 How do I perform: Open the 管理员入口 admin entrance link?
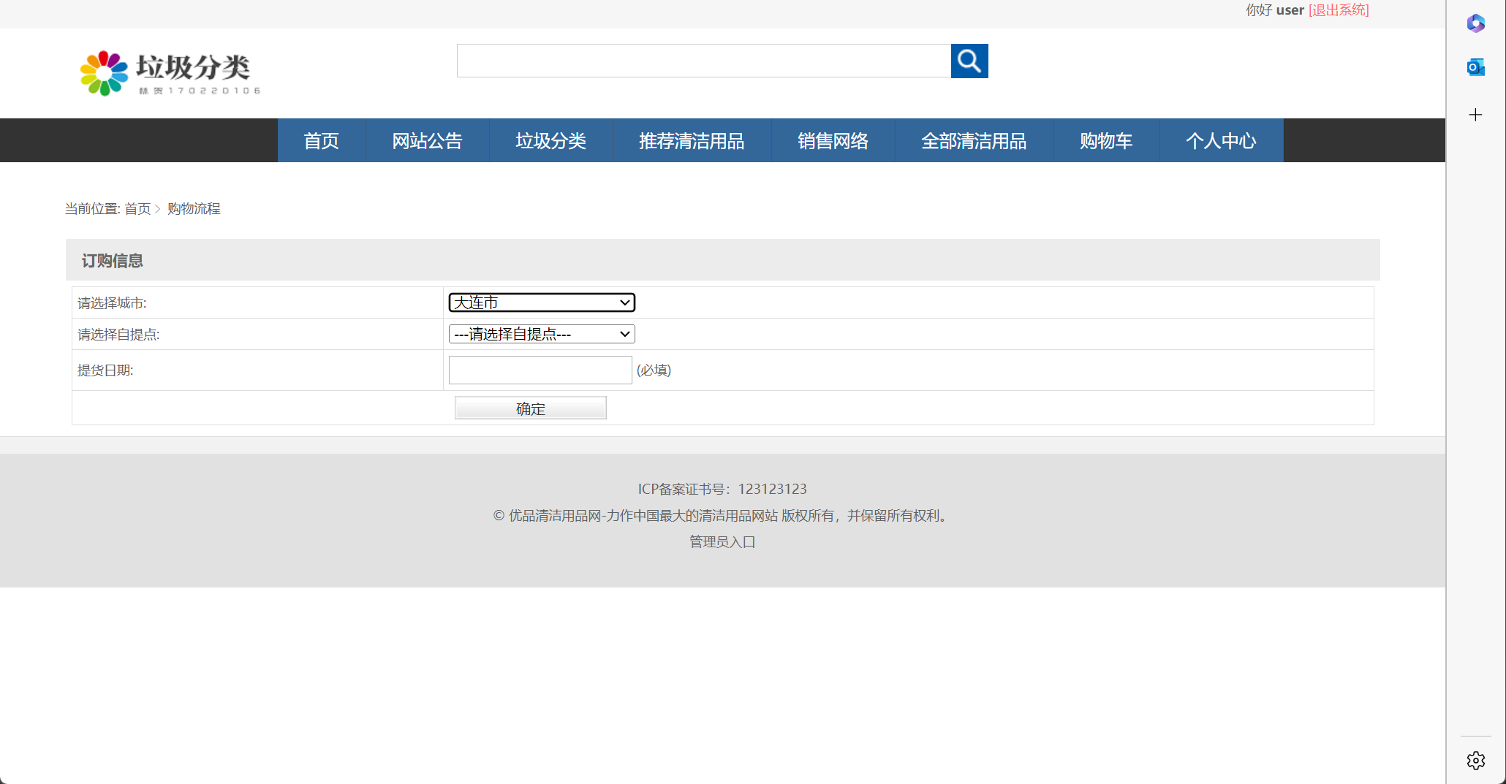[x=722, y=541]
